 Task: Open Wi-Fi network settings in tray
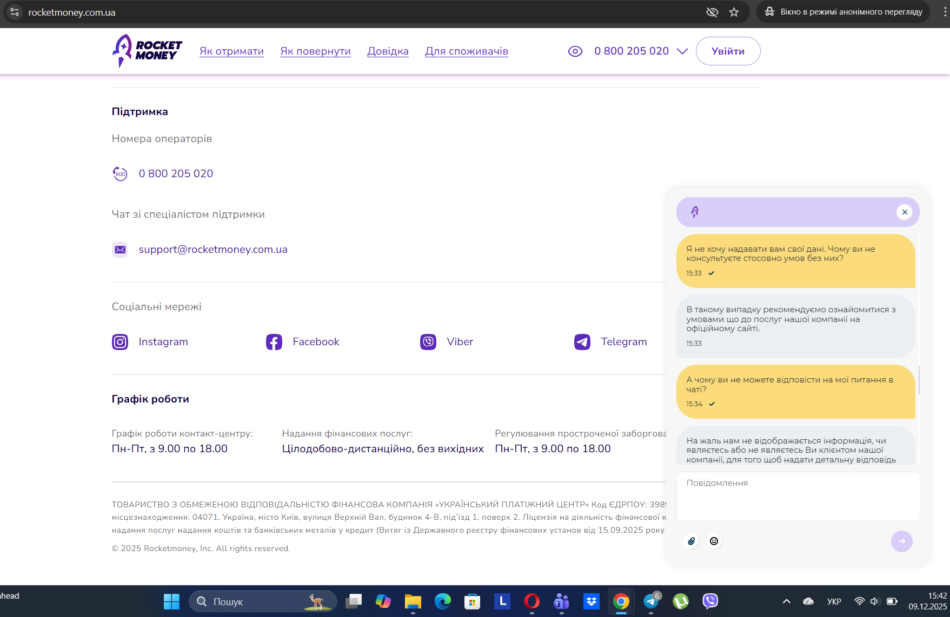tap(859, 601)
